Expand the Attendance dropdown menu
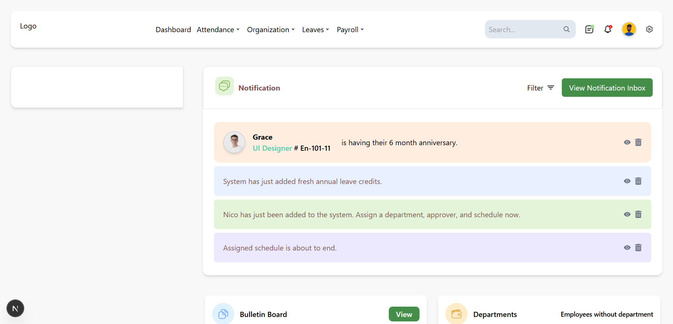Screen dimensions: 673x324 pos(218,30)
